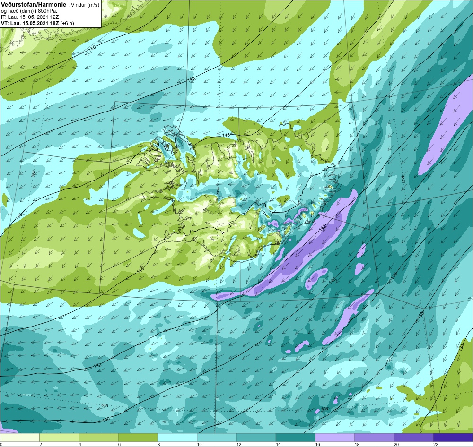The height and width of the screenshot is (447, 473).
Task: Select the '20W' longitude label
Action: pyautogui.click(x=218, y=192)
